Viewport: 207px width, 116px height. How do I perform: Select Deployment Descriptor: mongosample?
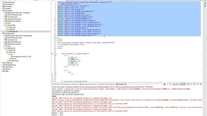coord(19,36)
